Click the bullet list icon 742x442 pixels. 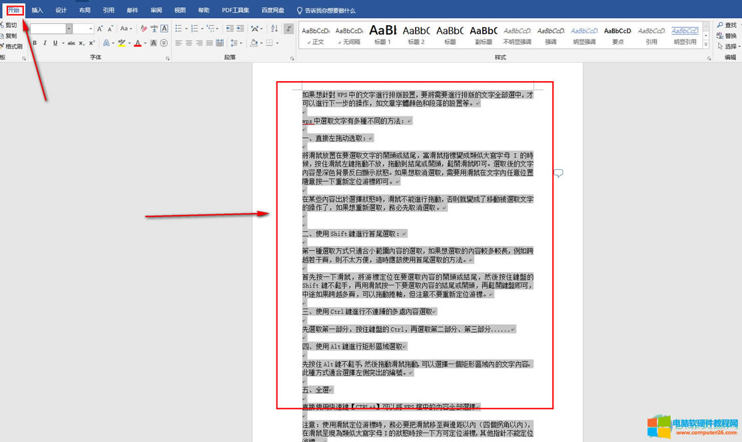(179, 29)
